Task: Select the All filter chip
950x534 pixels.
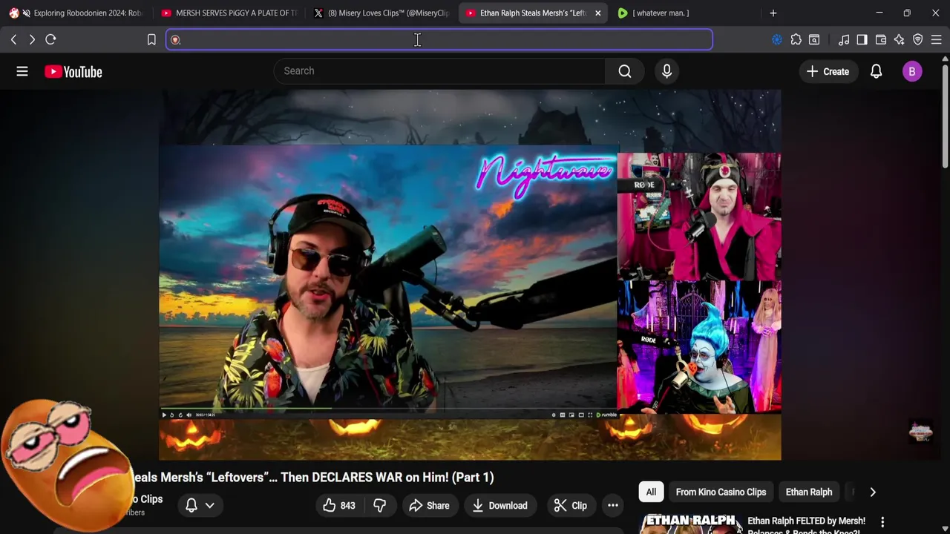Action: point(651,492)
